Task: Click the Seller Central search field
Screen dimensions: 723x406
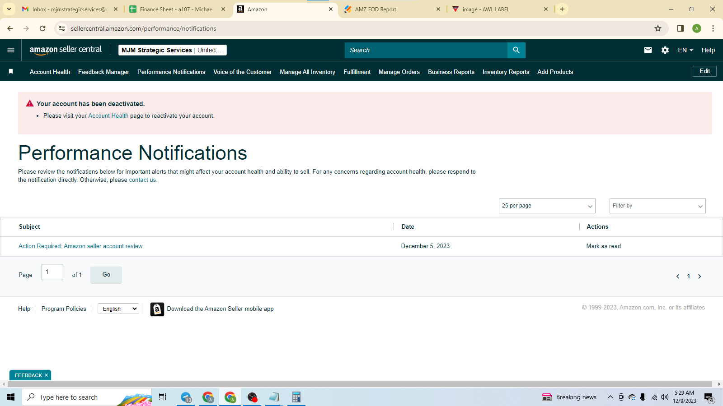Action: coord(426,50)
